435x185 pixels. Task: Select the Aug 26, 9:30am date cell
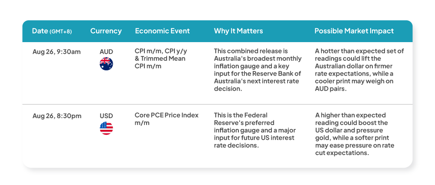coord(57,52)
